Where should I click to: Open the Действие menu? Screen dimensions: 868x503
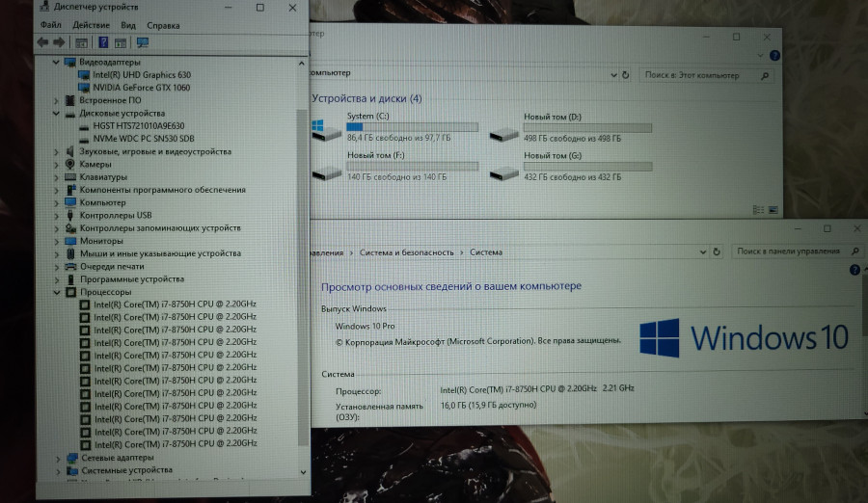click(91, 25)
